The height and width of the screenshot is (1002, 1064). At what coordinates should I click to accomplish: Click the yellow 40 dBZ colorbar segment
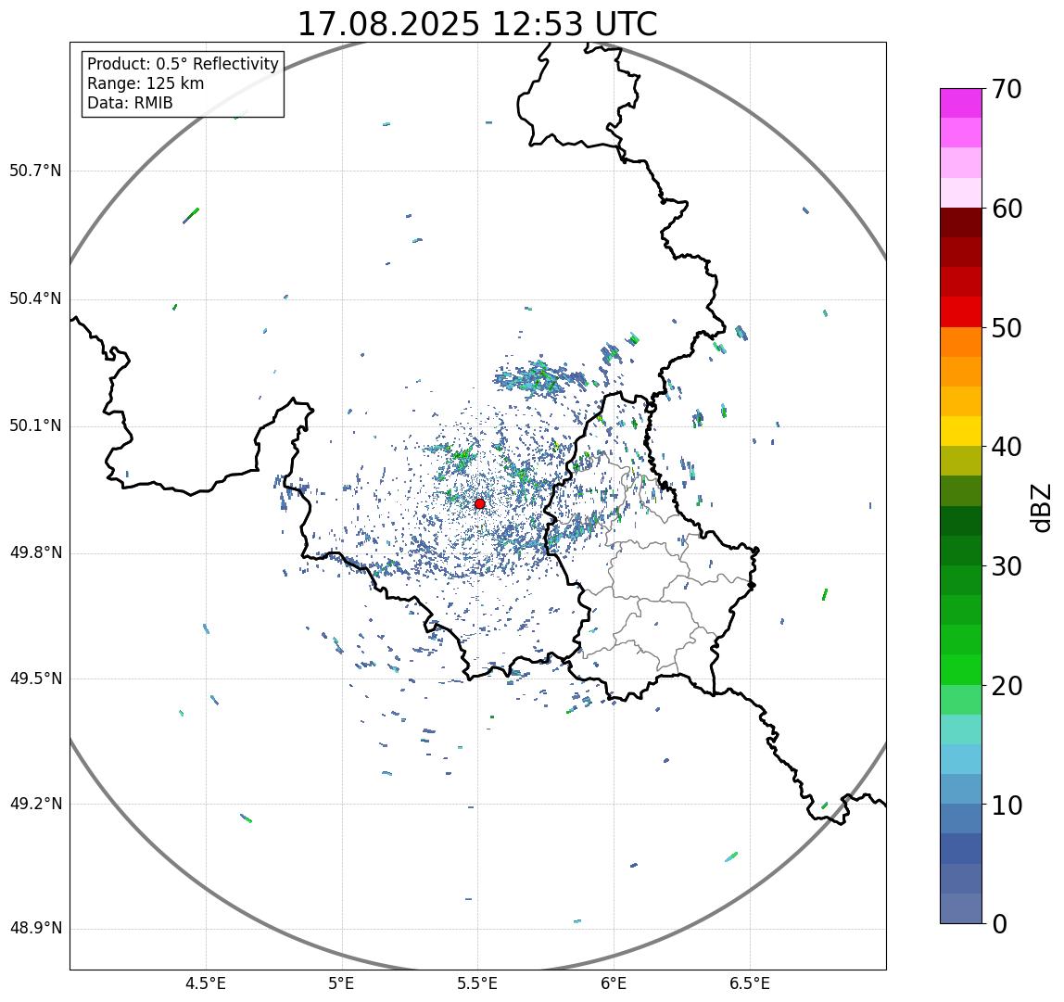961,431
